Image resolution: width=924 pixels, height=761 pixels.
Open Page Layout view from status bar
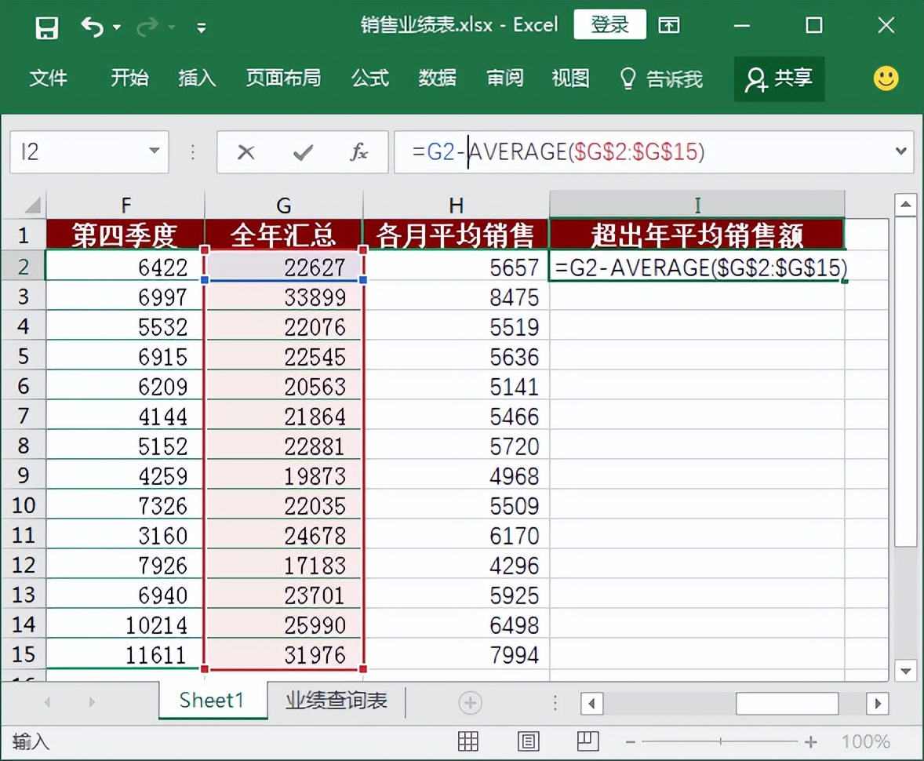click(x=528, y=741)
